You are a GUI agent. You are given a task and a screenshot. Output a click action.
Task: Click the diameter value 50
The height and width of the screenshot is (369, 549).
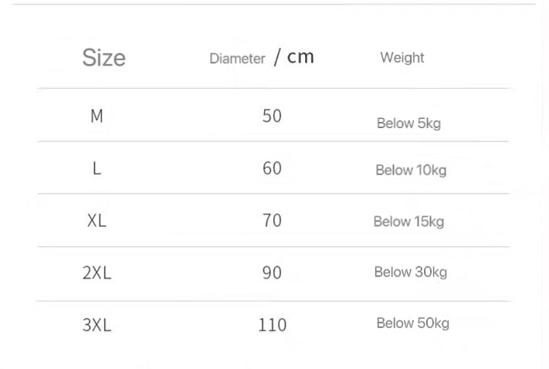[272, 116]
